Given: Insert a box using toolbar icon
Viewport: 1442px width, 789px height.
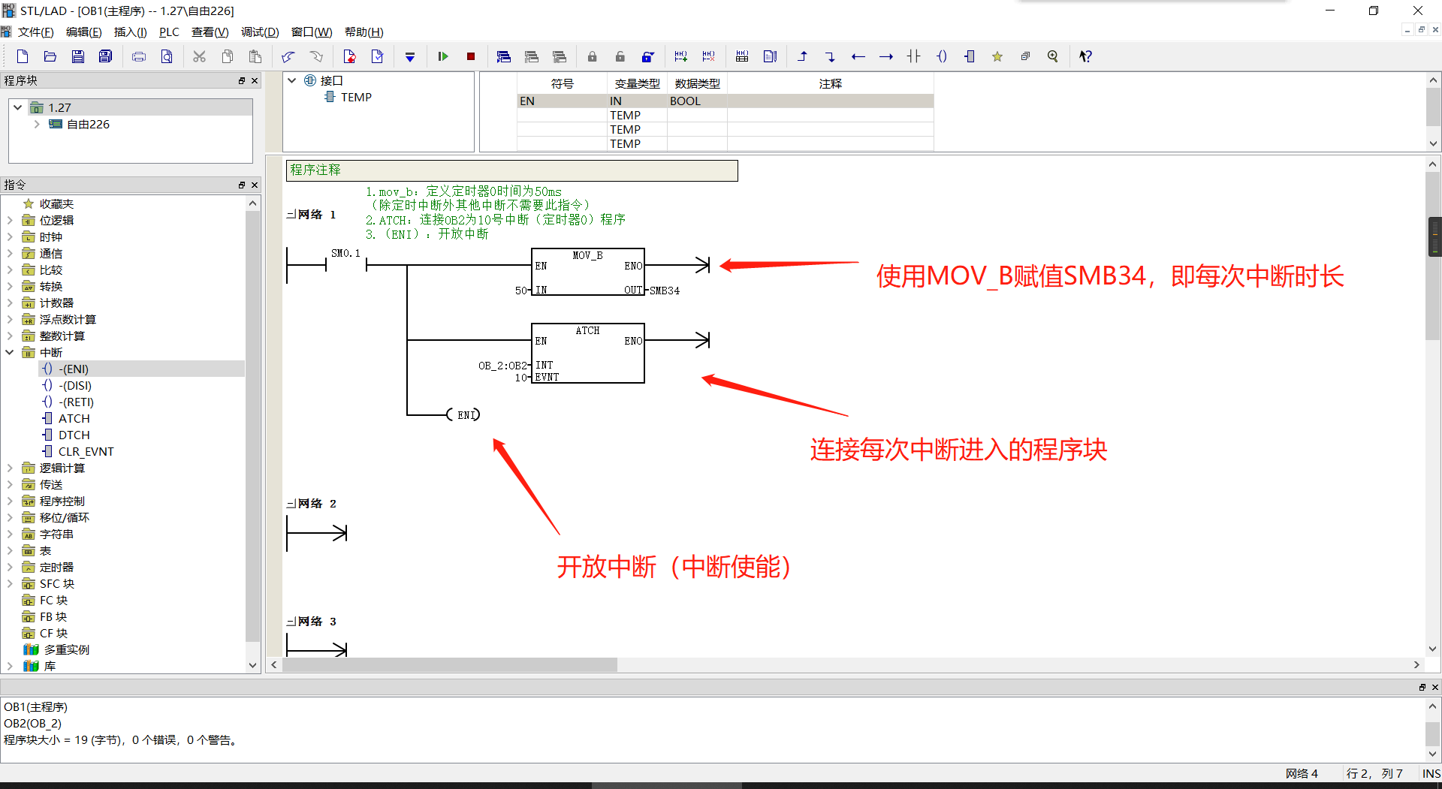Looking at the screenshot, I should tap(970, 56).
